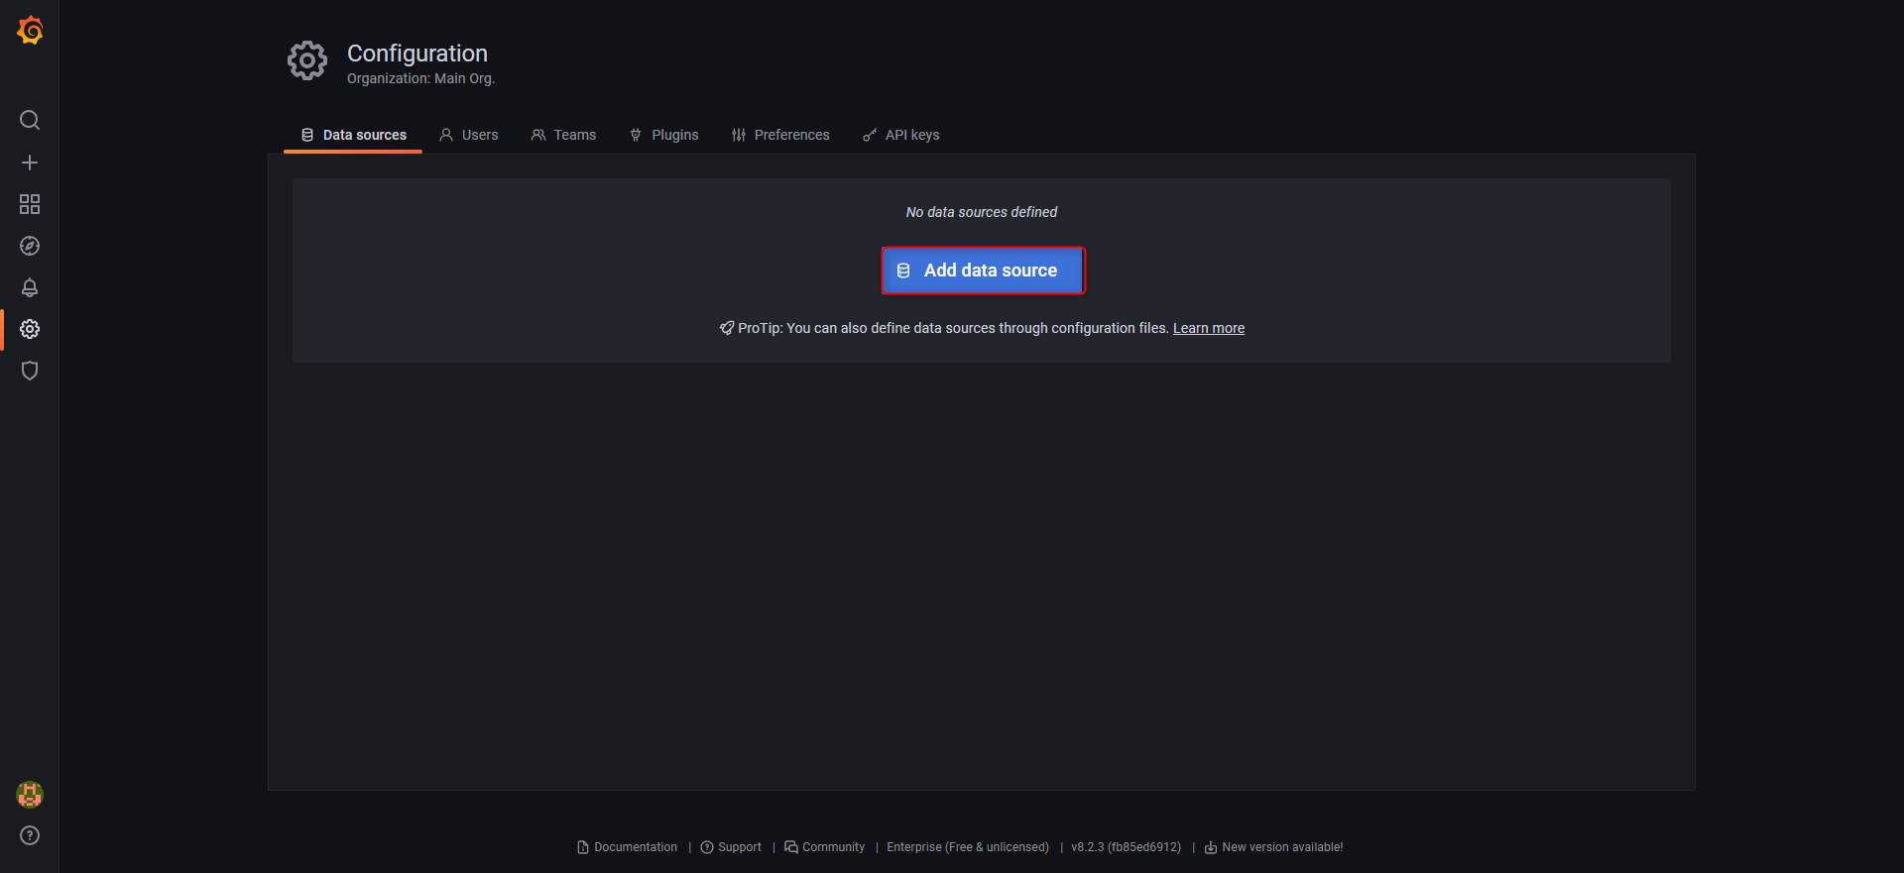Screen dimensions: 1904x873
Task: Switch to the Plugins tab
Action: 664,135
